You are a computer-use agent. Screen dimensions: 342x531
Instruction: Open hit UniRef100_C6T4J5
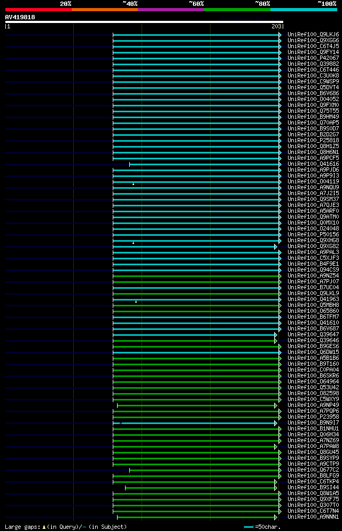point(313,47)
